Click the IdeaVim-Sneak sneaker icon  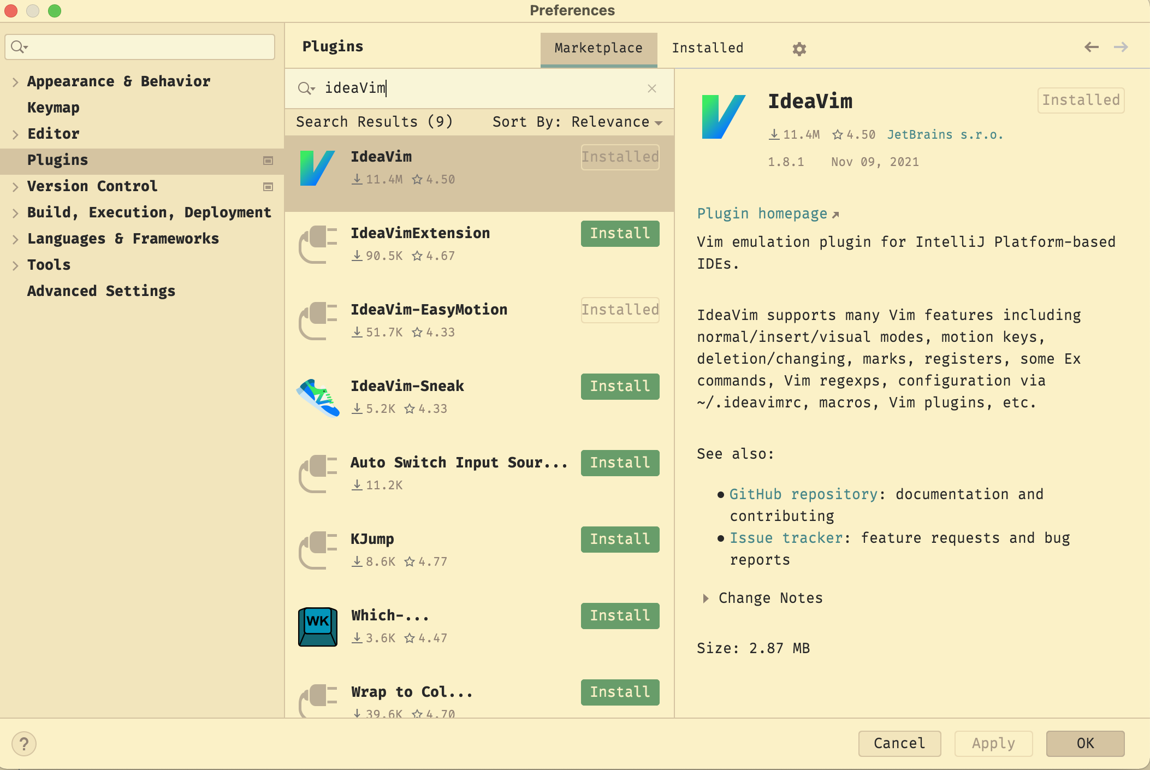click(x=317, y=398)
